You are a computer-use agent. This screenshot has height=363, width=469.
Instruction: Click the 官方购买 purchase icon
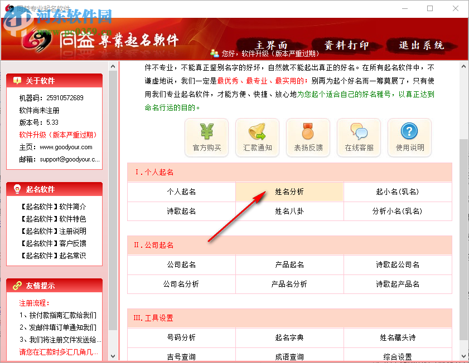tap(206, 137)
